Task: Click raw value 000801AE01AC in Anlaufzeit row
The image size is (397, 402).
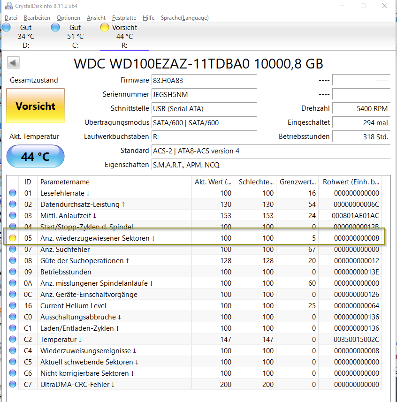Action: tap(355, 216)
